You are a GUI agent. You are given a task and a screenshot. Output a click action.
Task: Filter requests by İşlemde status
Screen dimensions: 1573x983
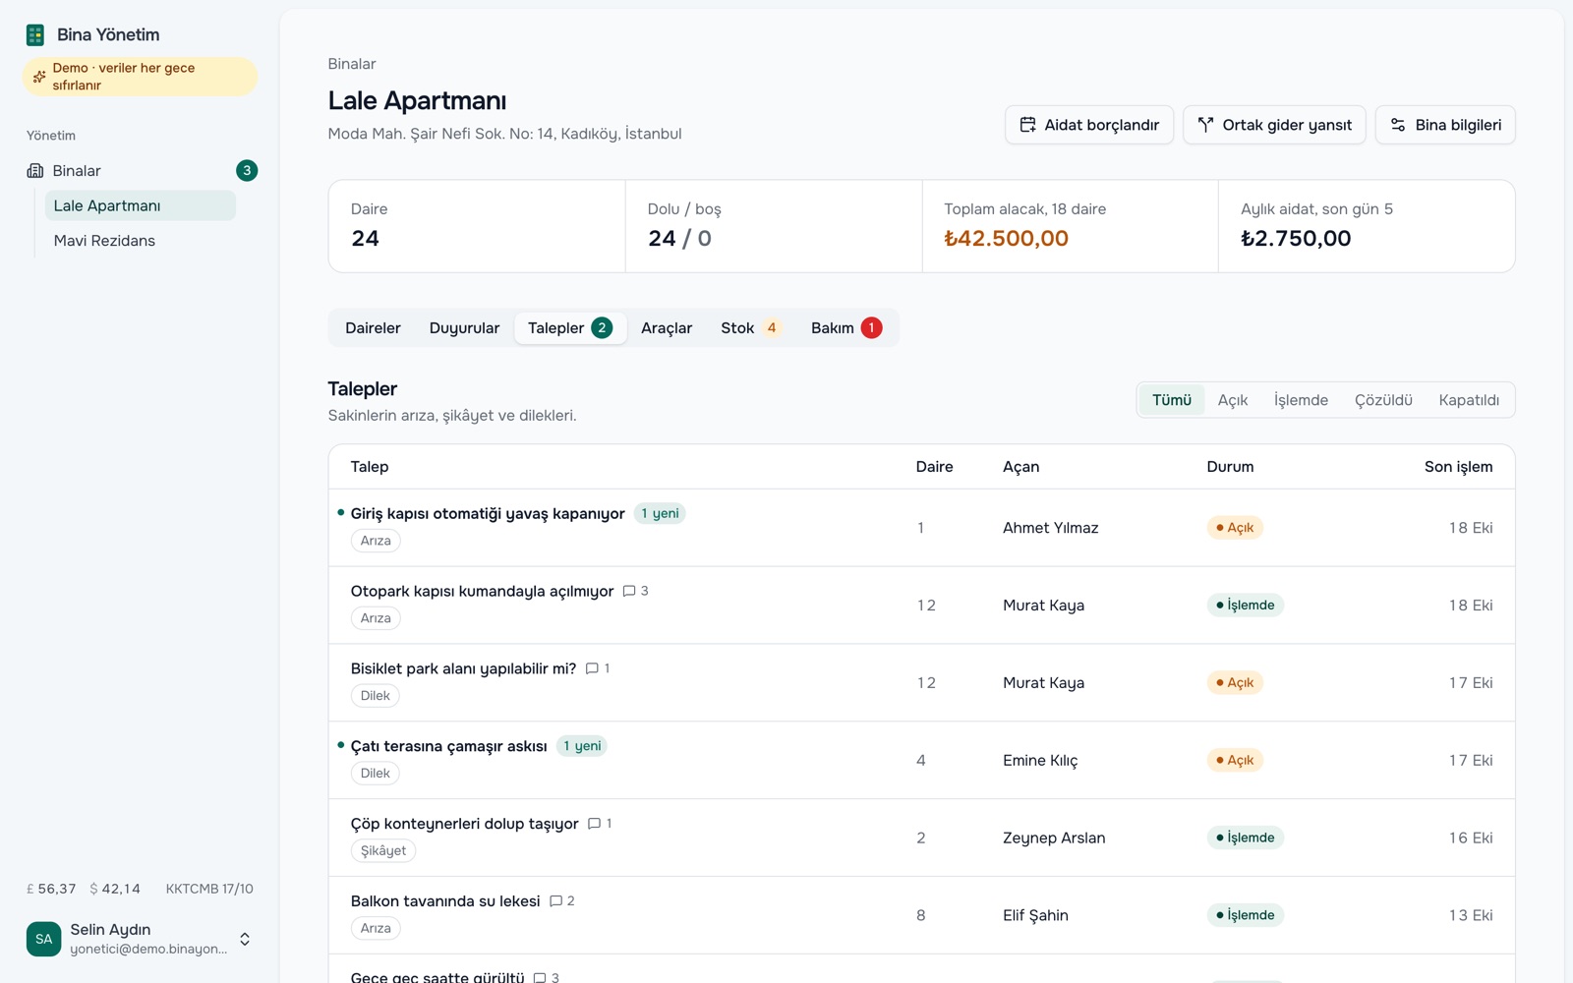tap(1301, 400)
